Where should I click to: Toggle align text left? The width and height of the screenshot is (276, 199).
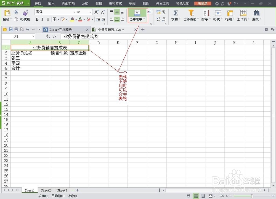[x=112, y=19]
